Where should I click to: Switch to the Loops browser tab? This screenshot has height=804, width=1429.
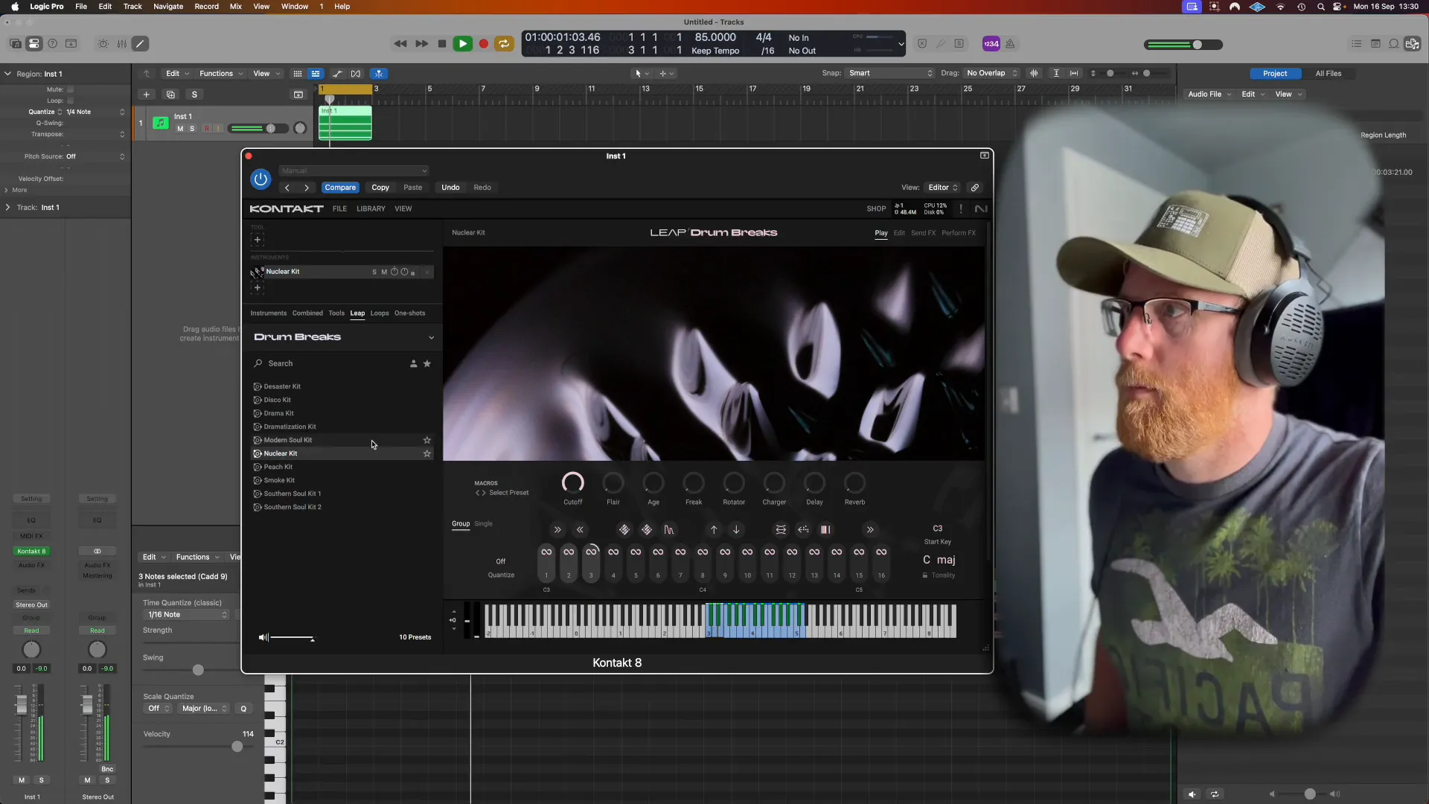pos(380,313)
